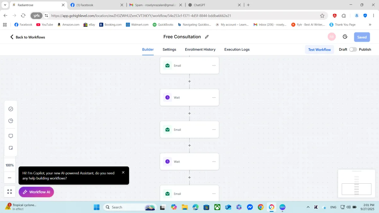The image size is (379, 213).
Task: Open options menu of the first Email step
Action: click(214, 66)
